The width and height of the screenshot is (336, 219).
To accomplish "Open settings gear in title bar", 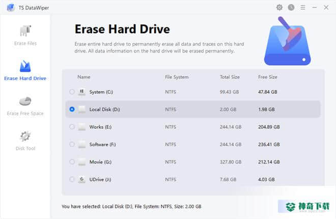I will 279,8.
